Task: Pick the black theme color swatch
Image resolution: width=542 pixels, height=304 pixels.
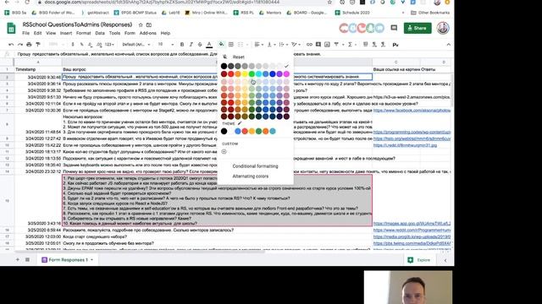Action: (224, 131)
